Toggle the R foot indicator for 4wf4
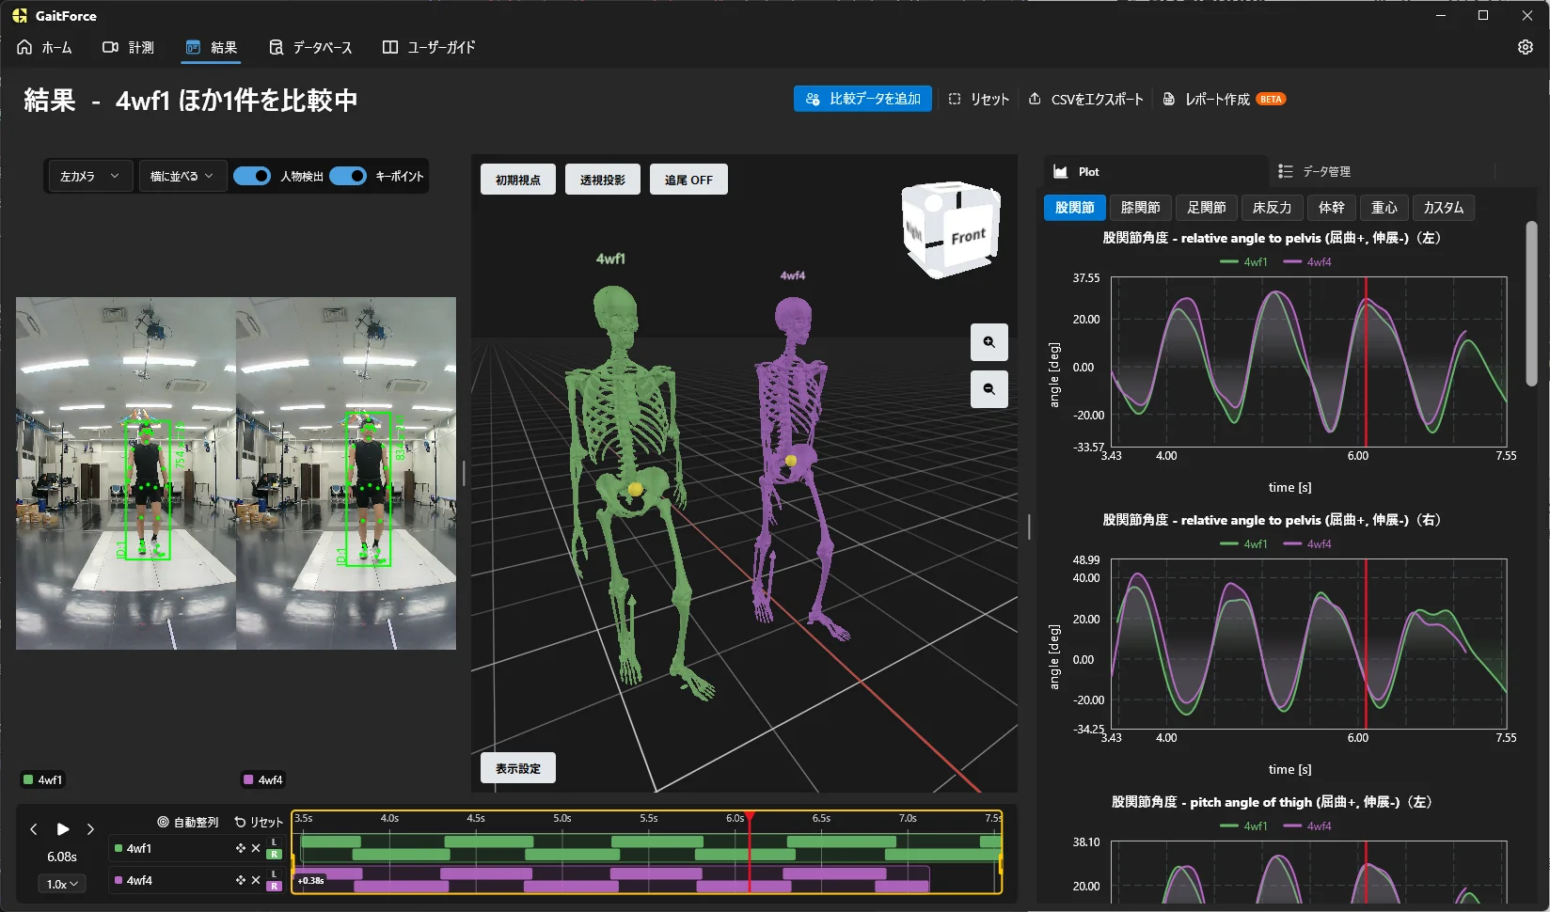 click(274, 887)
